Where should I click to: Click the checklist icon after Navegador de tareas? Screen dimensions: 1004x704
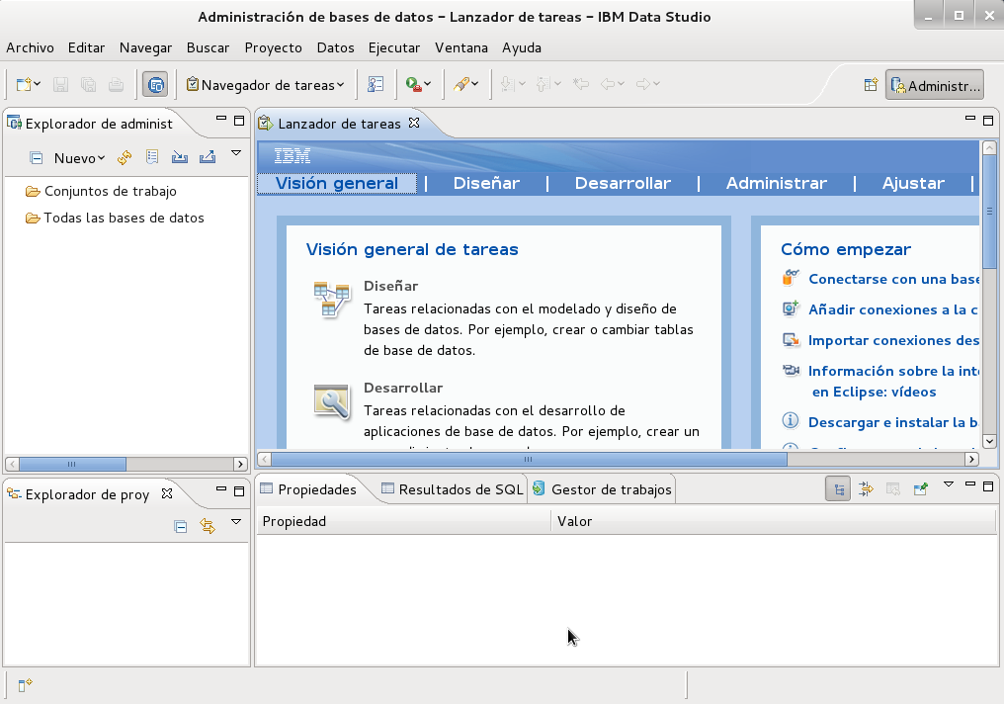(x=376, y=85)
